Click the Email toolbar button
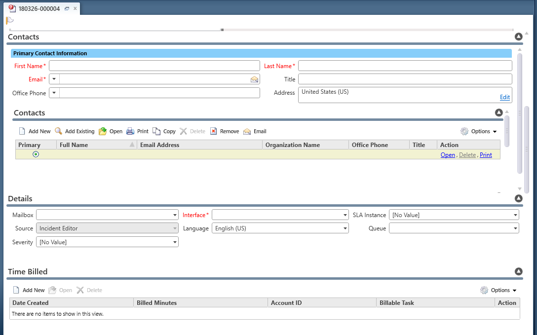This screenshot has width=537, height=335. (x=255, y=131)
